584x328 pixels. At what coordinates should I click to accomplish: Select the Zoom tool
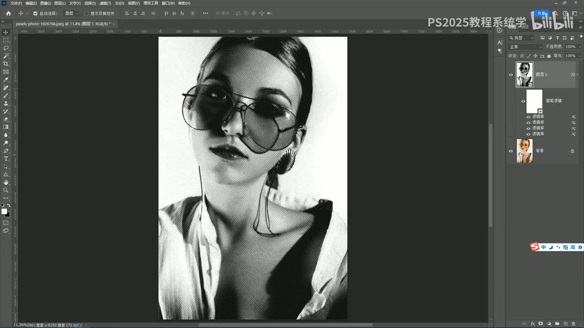[x=6, y=190]
